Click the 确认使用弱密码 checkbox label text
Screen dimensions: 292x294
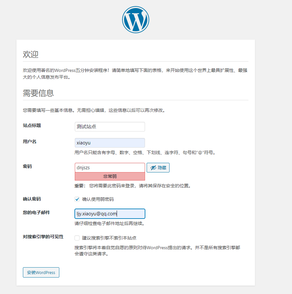(x=98, y=199)
